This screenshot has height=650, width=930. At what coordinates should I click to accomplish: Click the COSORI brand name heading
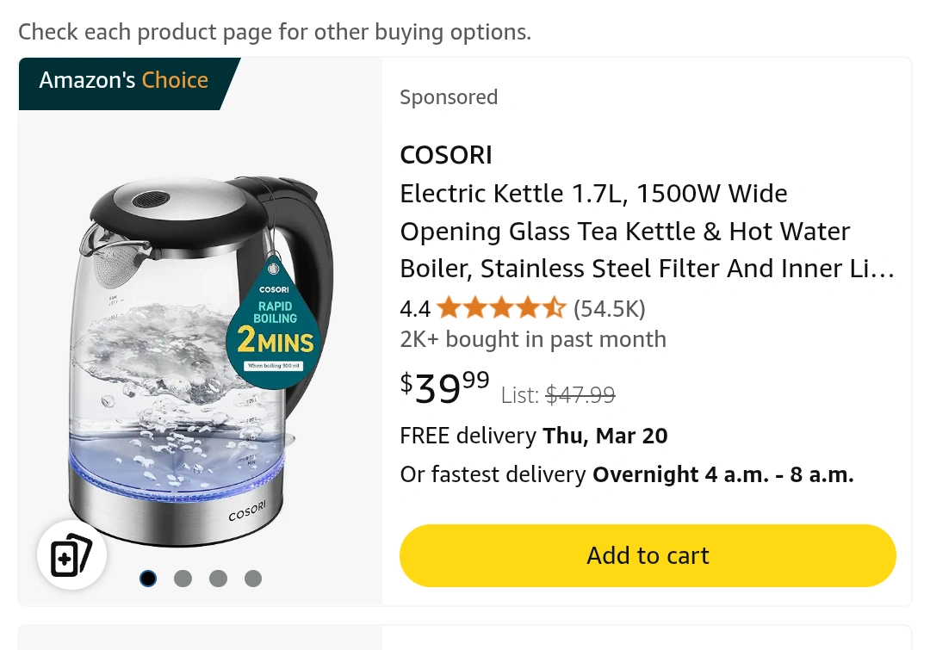(x=446, y=155)
